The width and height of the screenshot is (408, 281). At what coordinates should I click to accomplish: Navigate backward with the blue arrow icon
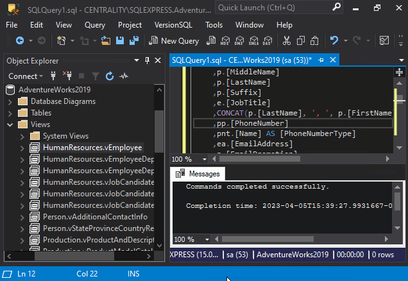[20, 40]
